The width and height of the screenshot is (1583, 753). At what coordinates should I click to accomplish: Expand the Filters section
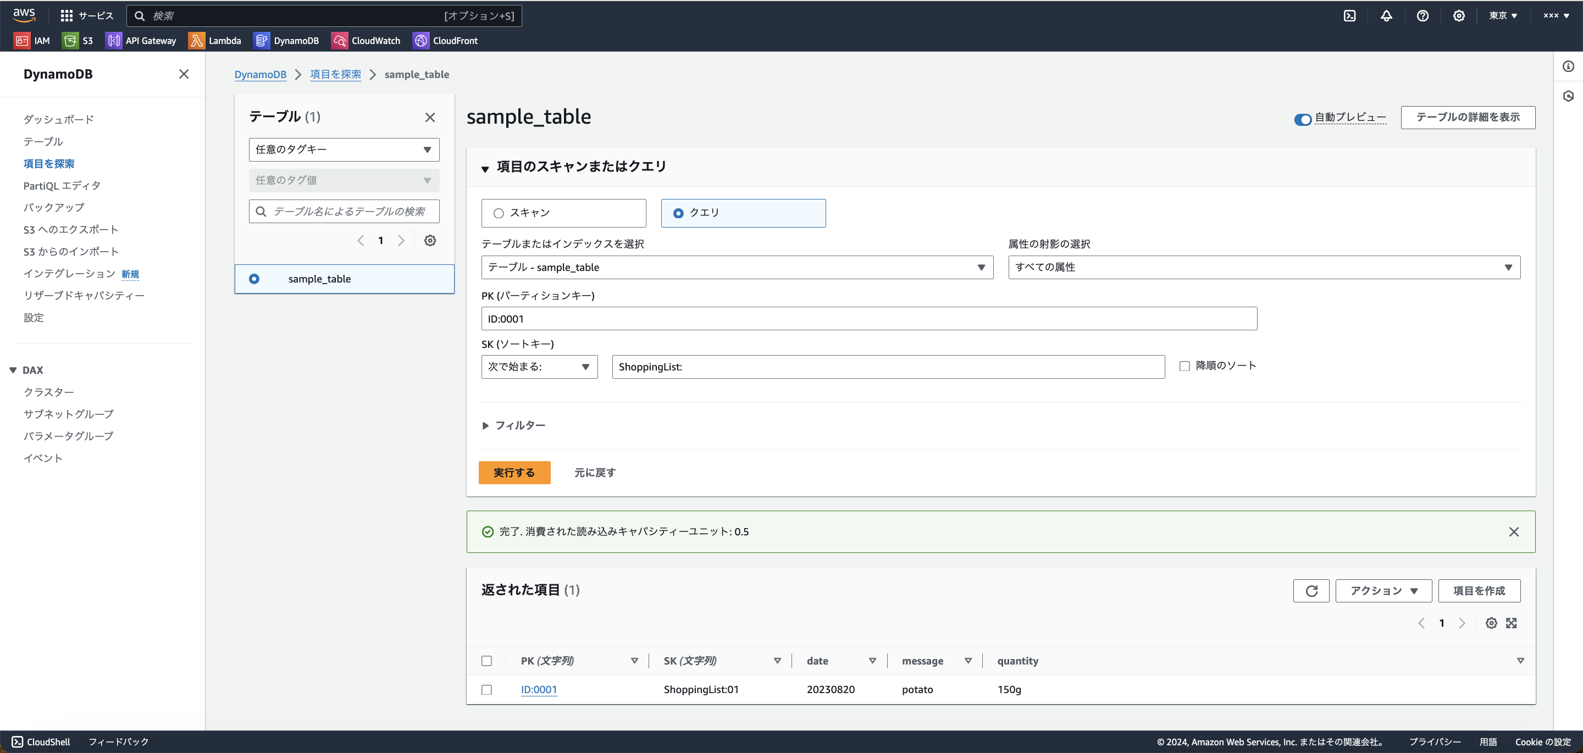pos(514,425)
